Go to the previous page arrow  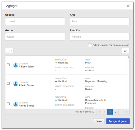point(104,112)
